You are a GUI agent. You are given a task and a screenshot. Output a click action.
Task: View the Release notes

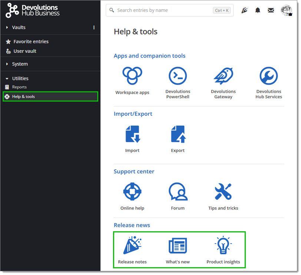(132, 245)
